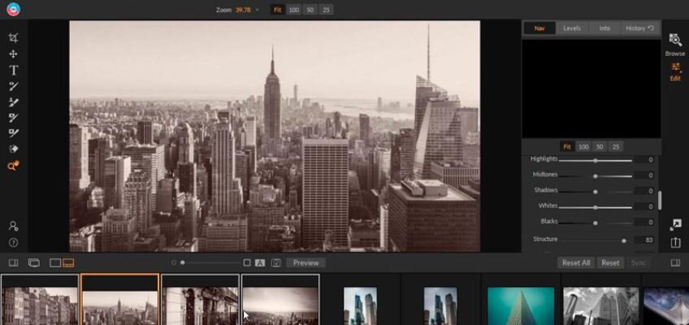The image size is (689, 325).
Task: Click the Highlights value field
Action: [x=645, y=160]
